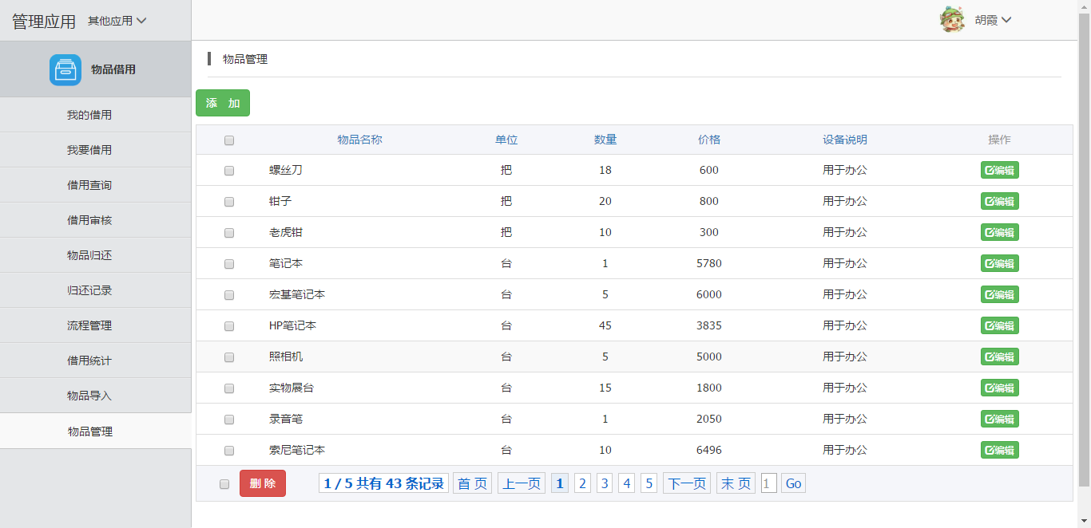Expand the 其他应用 dropdown
The width and height of the screenshot is (1091, 528).
click(x=117, y=21)
